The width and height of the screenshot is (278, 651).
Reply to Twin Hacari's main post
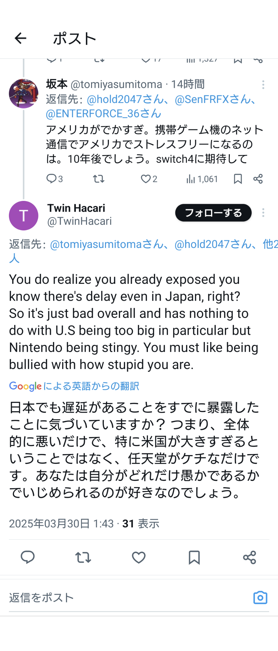pyautogui.click(x=28, y=557)
